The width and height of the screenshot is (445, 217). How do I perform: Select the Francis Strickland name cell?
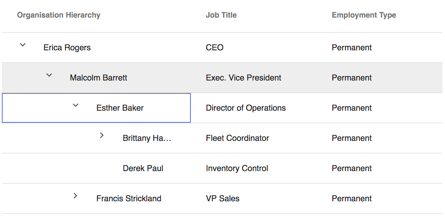click(x=129, y=198)
